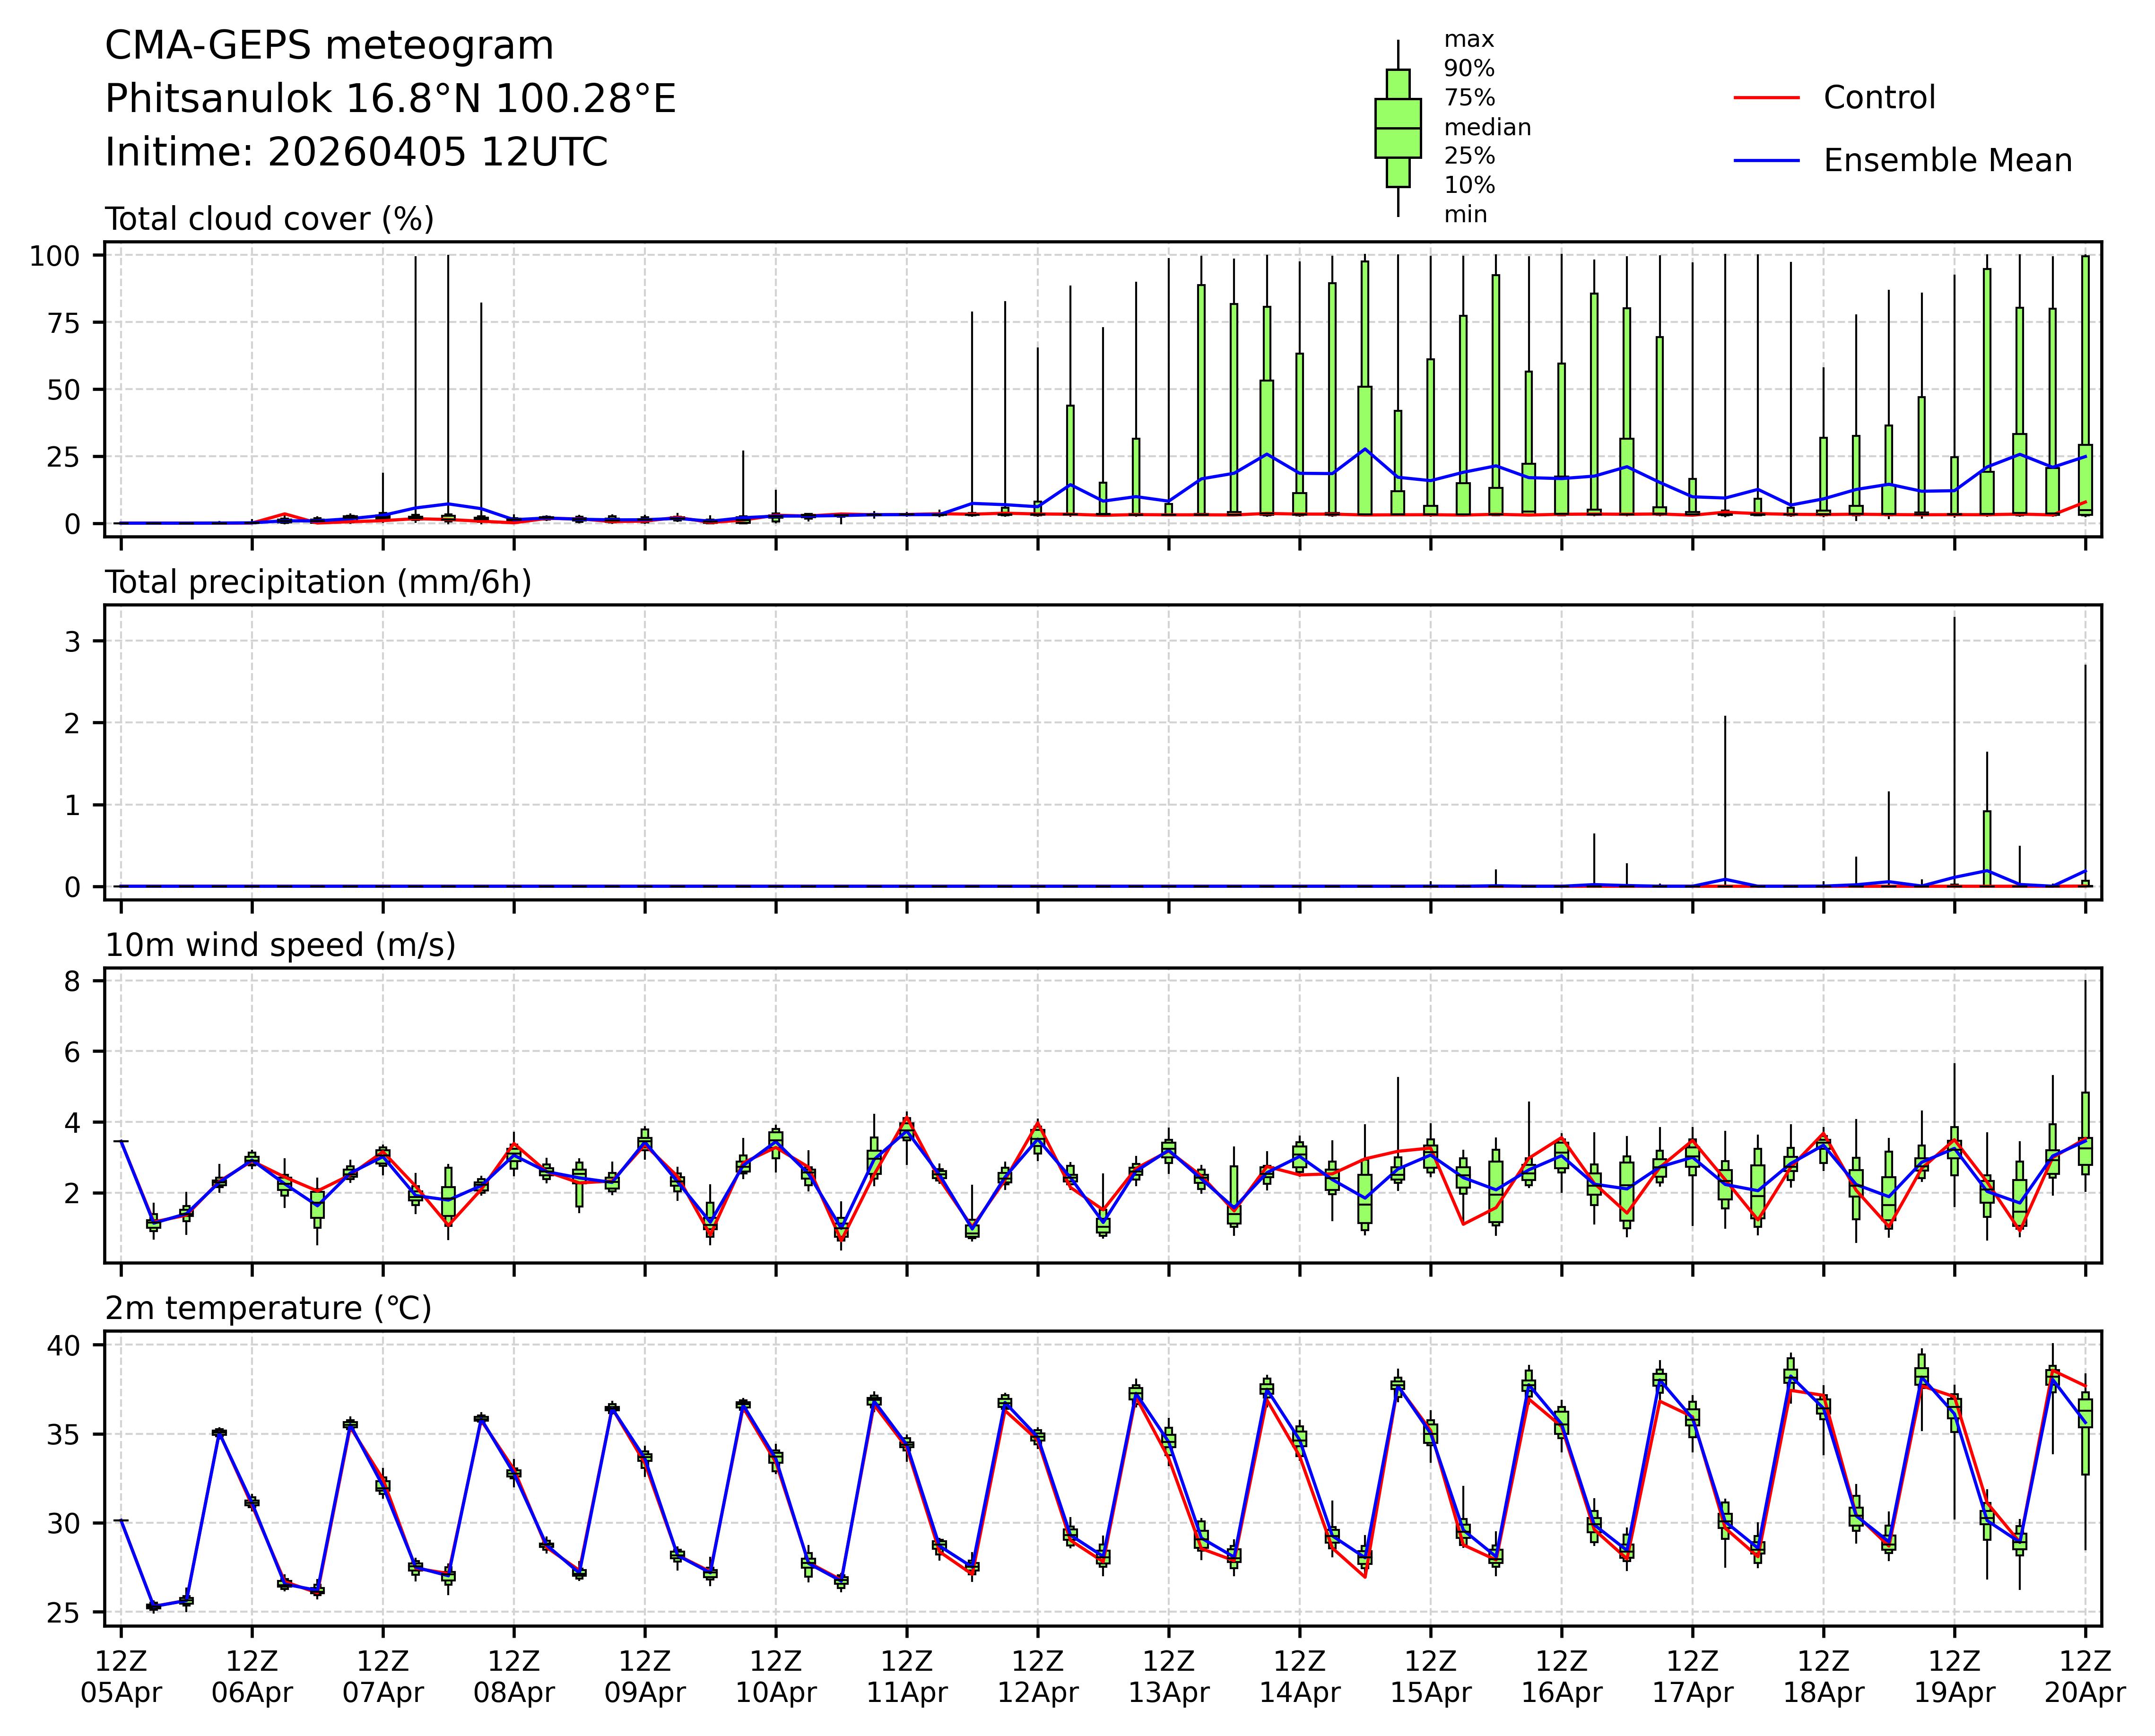The width and height of the screenshot is (2155, 1736).
Task: Click the 'Total precipitation (mm/6h)' panel title
Action: click(318, 582)
